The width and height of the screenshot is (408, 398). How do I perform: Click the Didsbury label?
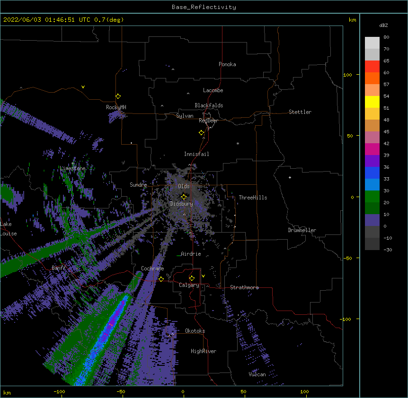point(181,204)
